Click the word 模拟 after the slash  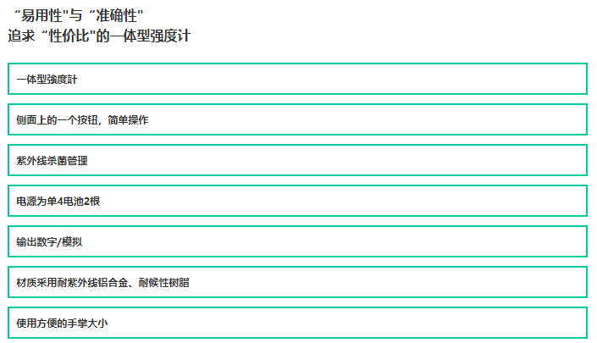(72, 242)
